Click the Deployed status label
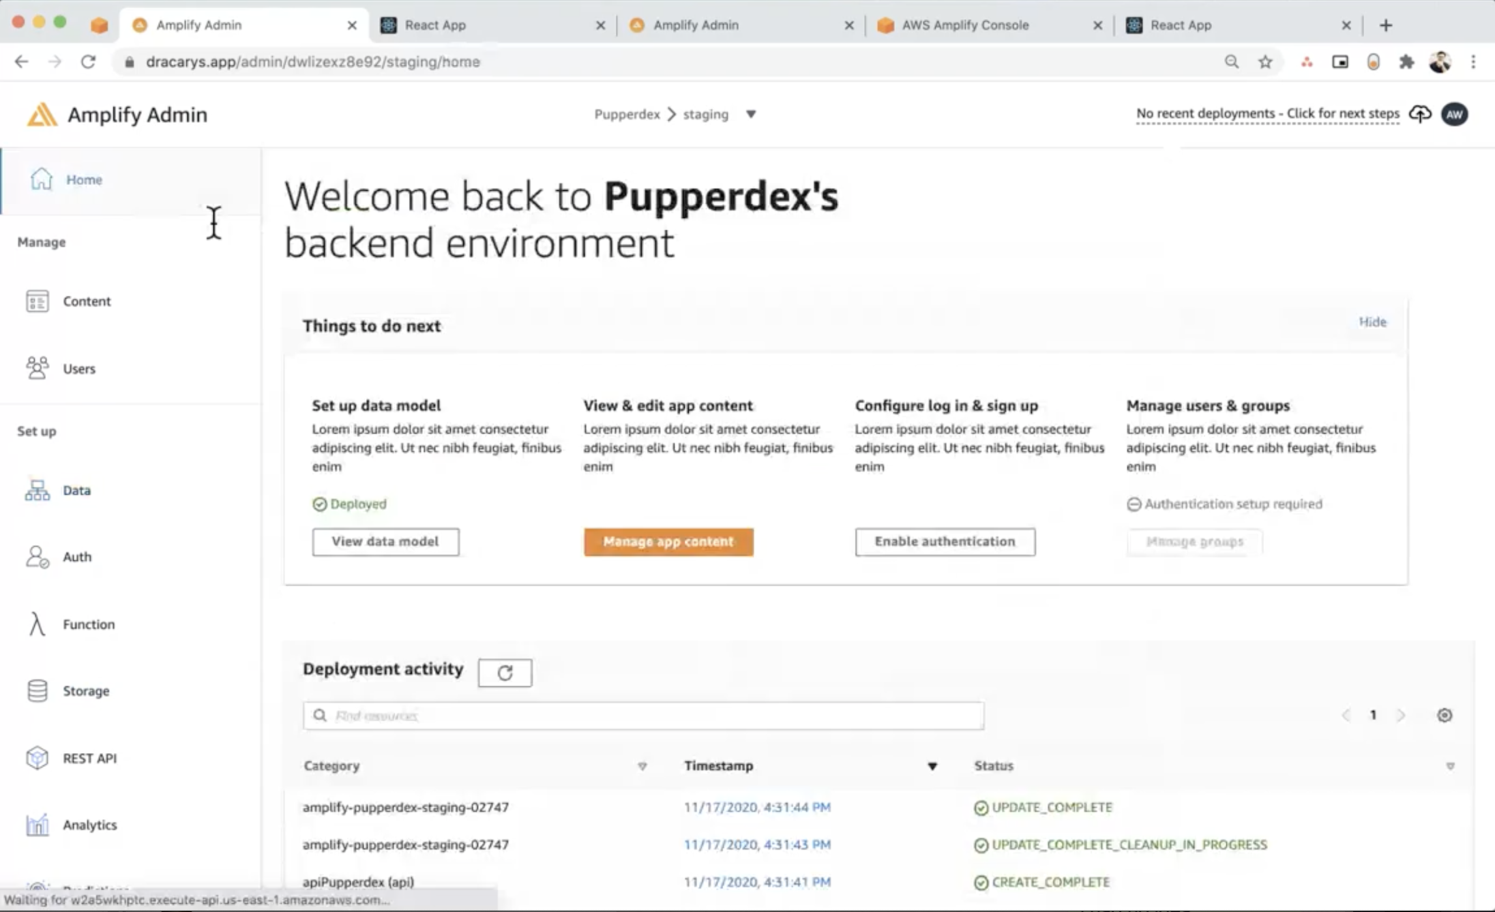 click(358, 504)
